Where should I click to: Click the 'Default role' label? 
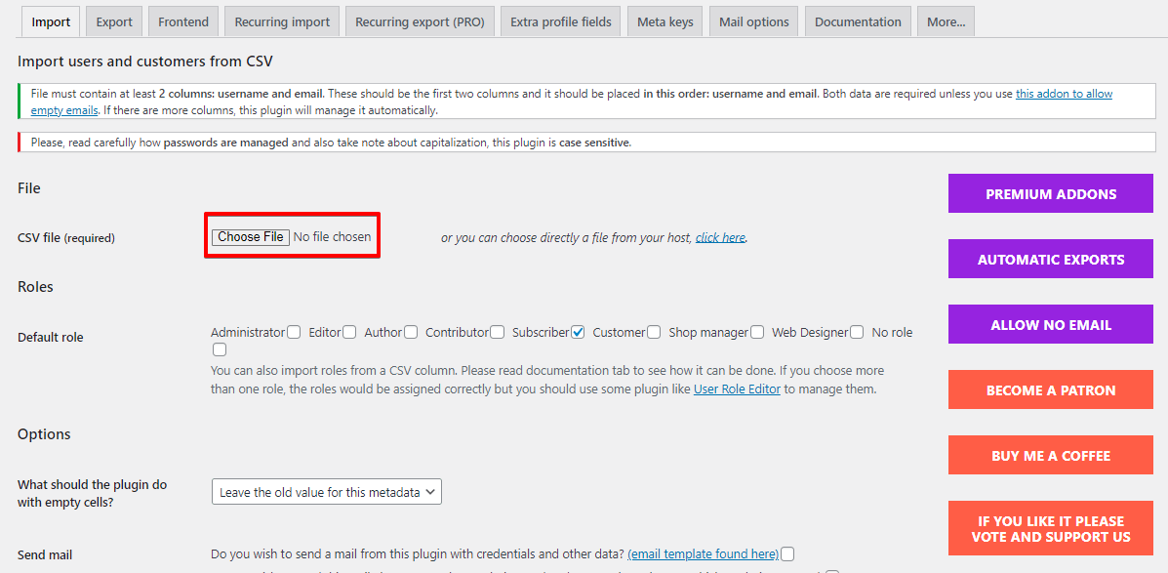(51, 337)
